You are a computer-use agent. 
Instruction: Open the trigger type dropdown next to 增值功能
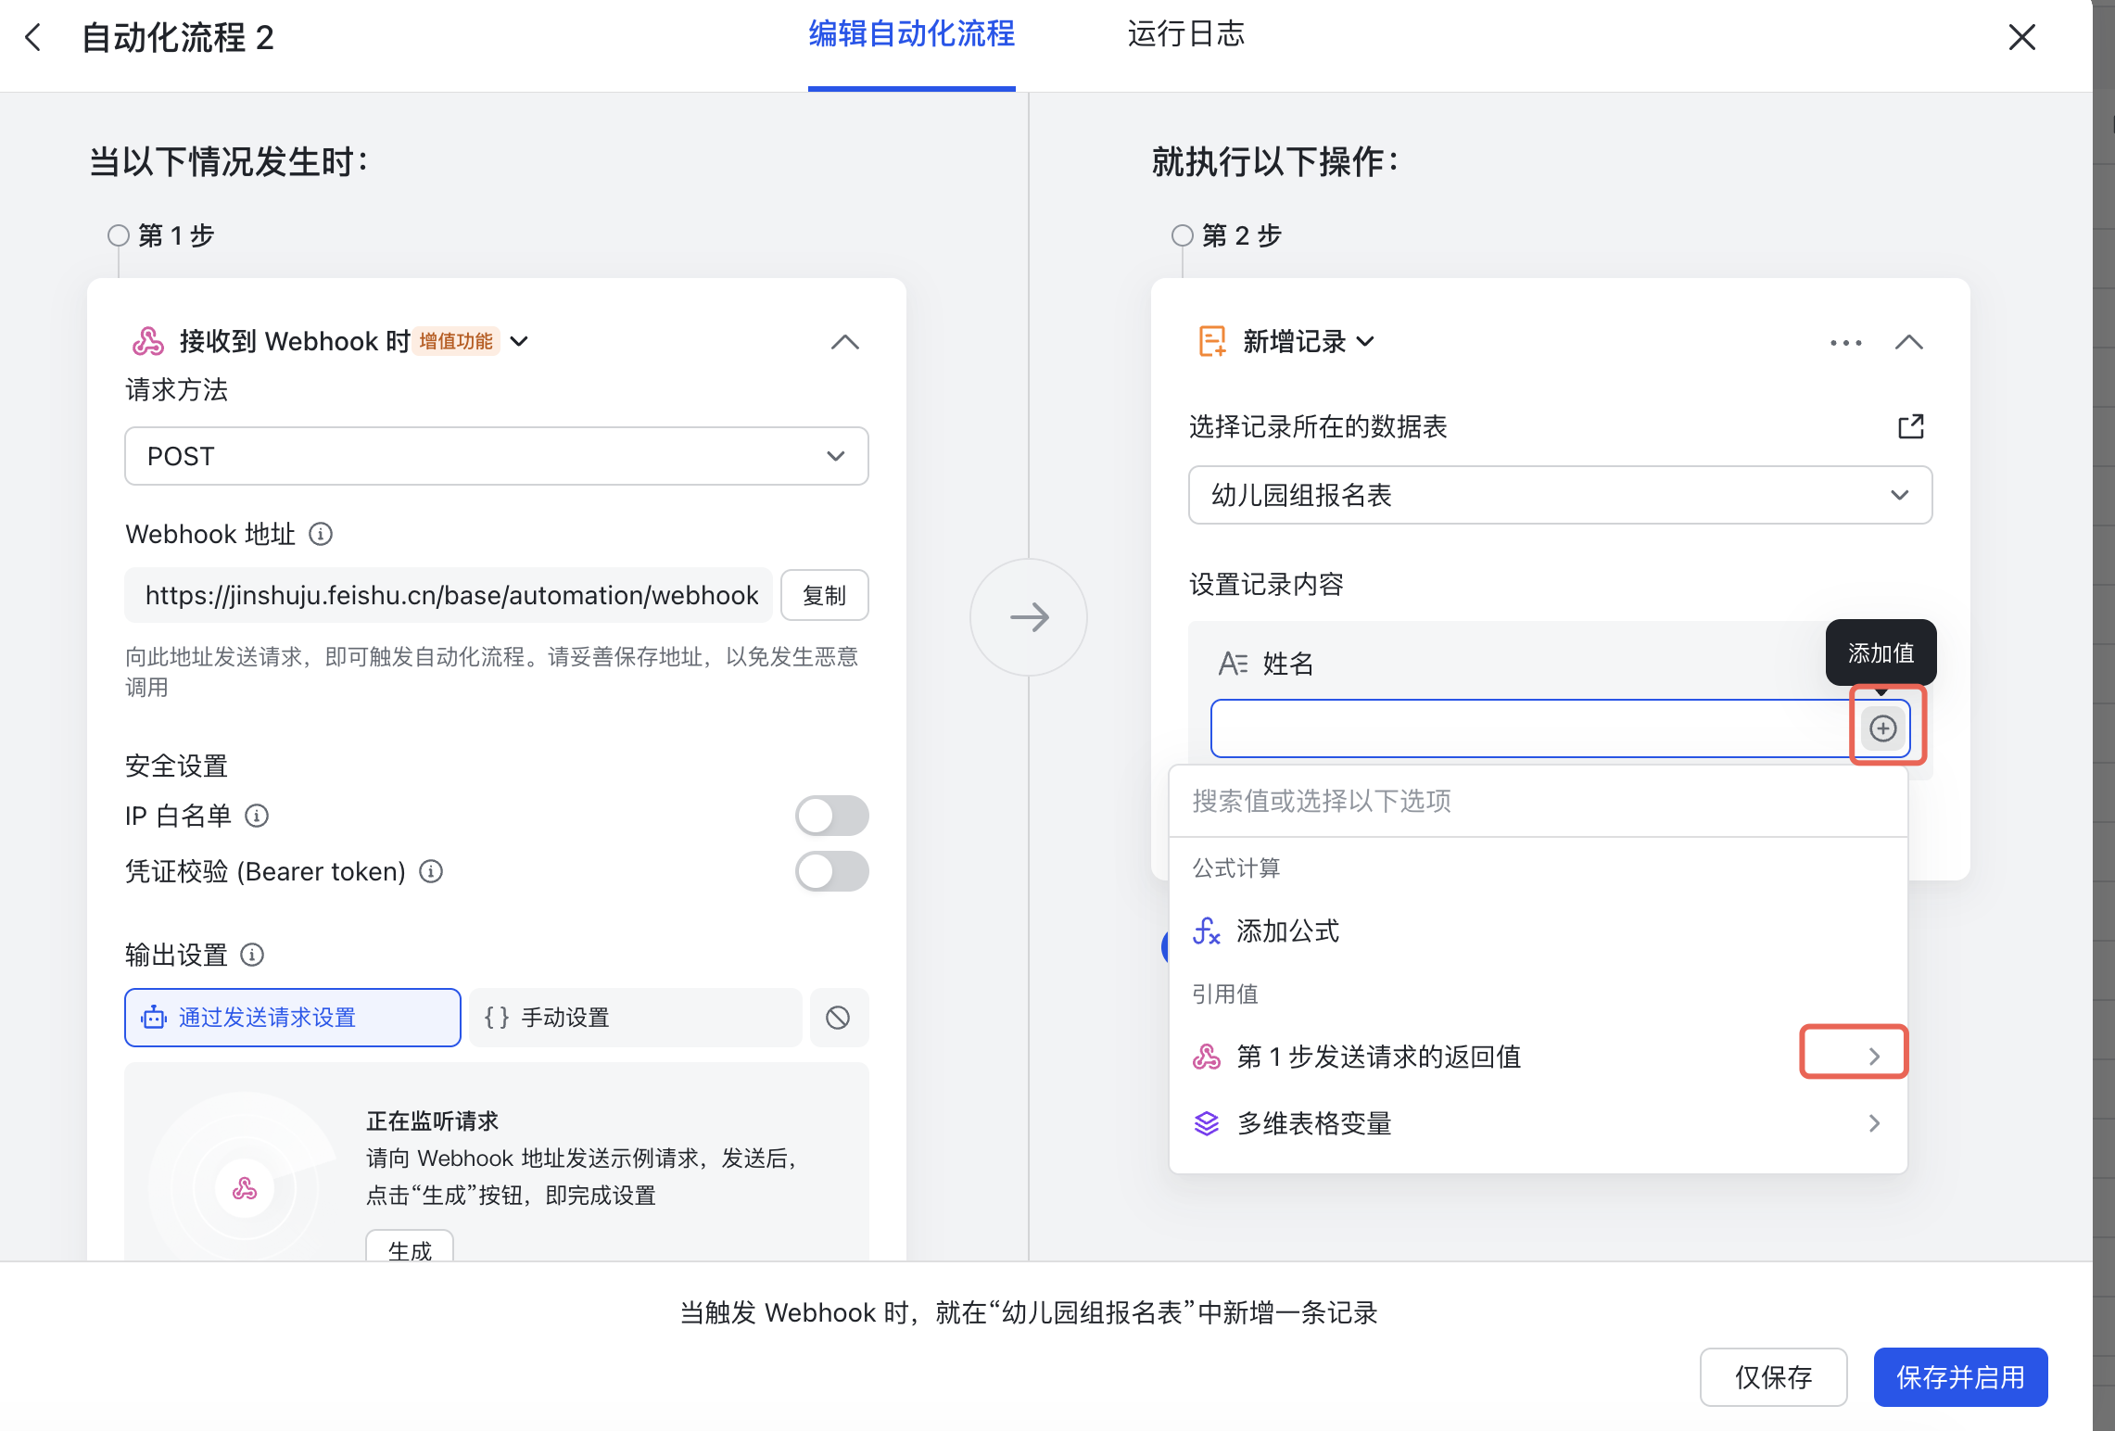(519, 342)
